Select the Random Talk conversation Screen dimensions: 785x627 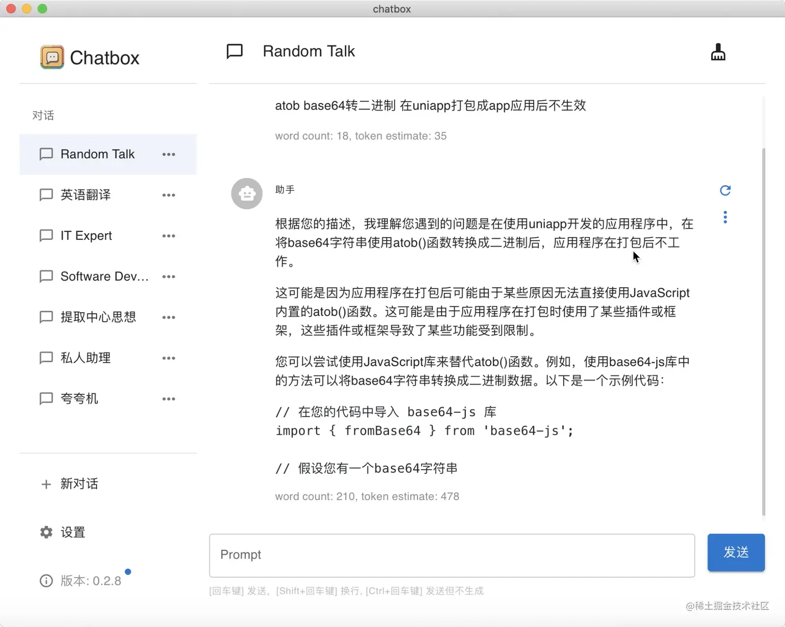[108, 154]
